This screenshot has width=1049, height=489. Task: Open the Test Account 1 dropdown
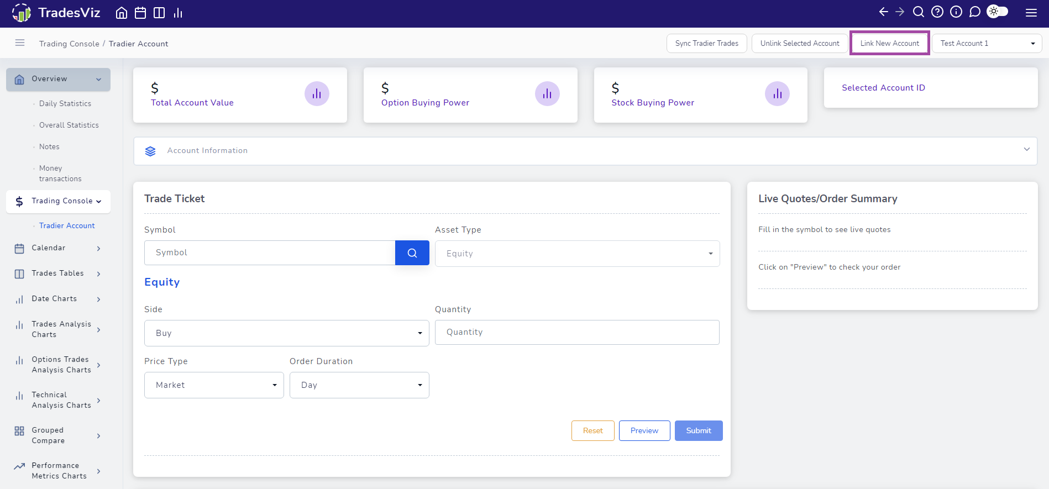click(987, 43)
